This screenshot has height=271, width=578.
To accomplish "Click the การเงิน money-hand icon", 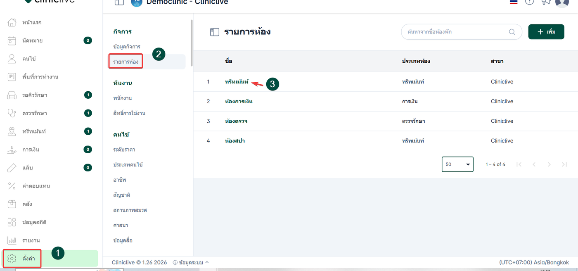I will [x=12, y=150].
